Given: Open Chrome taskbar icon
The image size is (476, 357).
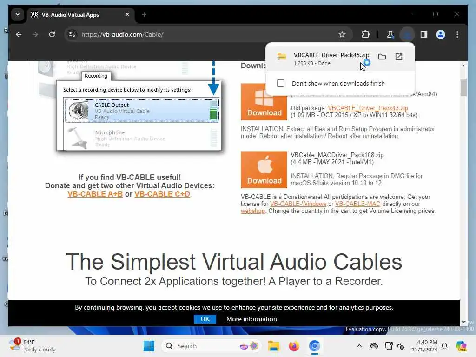Looking at the screenshot, I should tap(315, 346).
